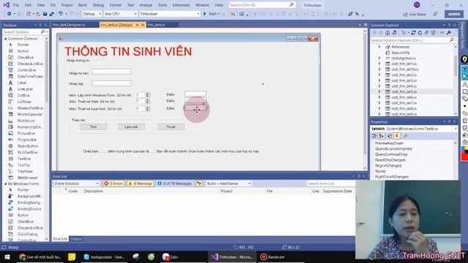Click the Tính button on the form
The width and height of the screenshot is (468, 263).
click(x=94, y=126)
